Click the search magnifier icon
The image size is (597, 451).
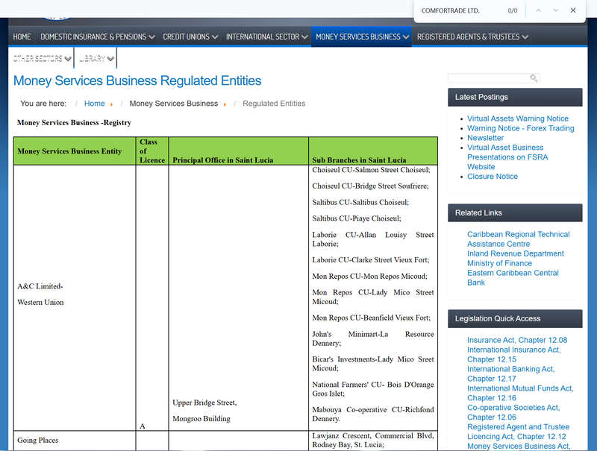click(x=534, y=78)
